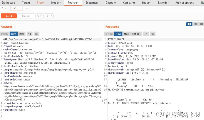Click the Sec-Fetch-Mode: no-cors line
Screen dimensions: 204x120
[18, 76]
